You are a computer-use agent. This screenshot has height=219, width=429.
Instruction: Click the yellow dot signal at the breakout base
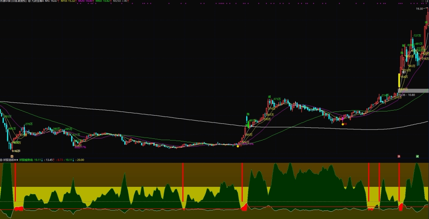(x=238, y=146)
